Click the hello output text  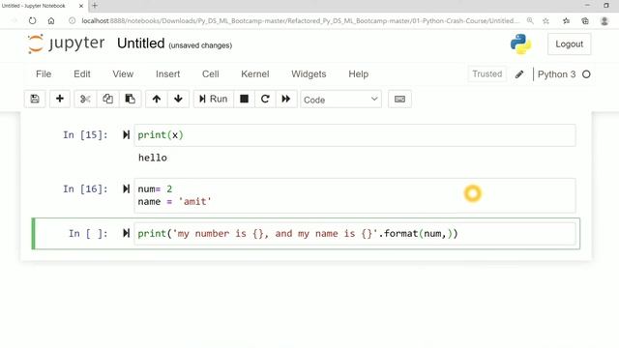[x=153, y=158]
